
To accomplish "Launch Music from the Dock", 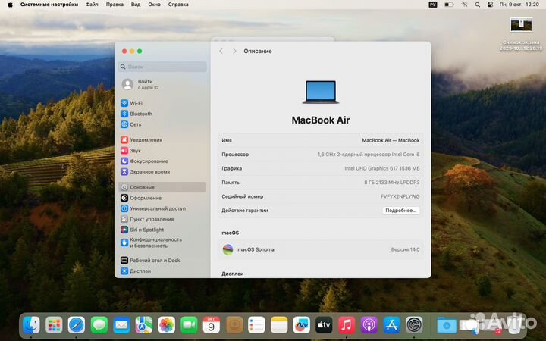I will 347,325.
